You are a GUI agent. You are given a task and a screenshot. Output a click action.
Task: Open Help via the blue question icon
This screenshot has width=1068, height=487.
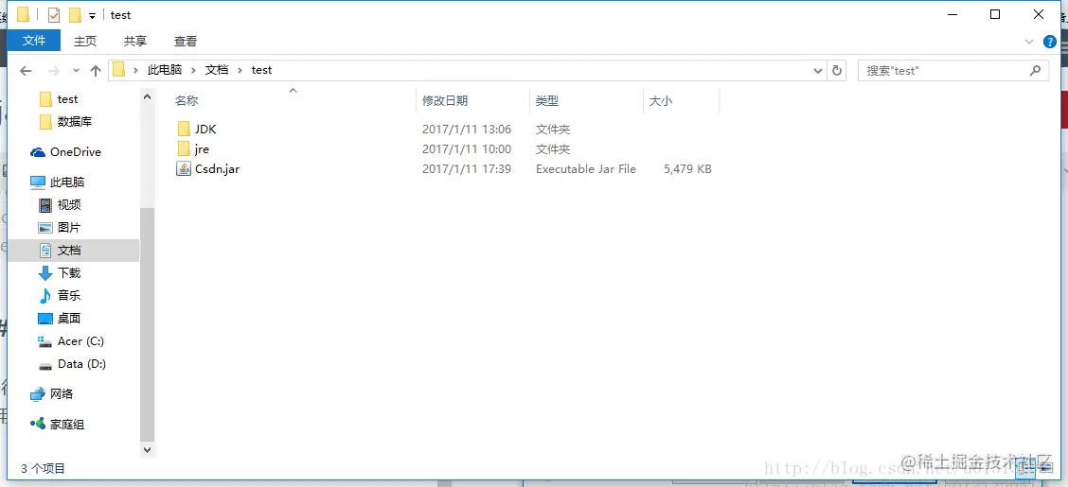(1050, 42)
